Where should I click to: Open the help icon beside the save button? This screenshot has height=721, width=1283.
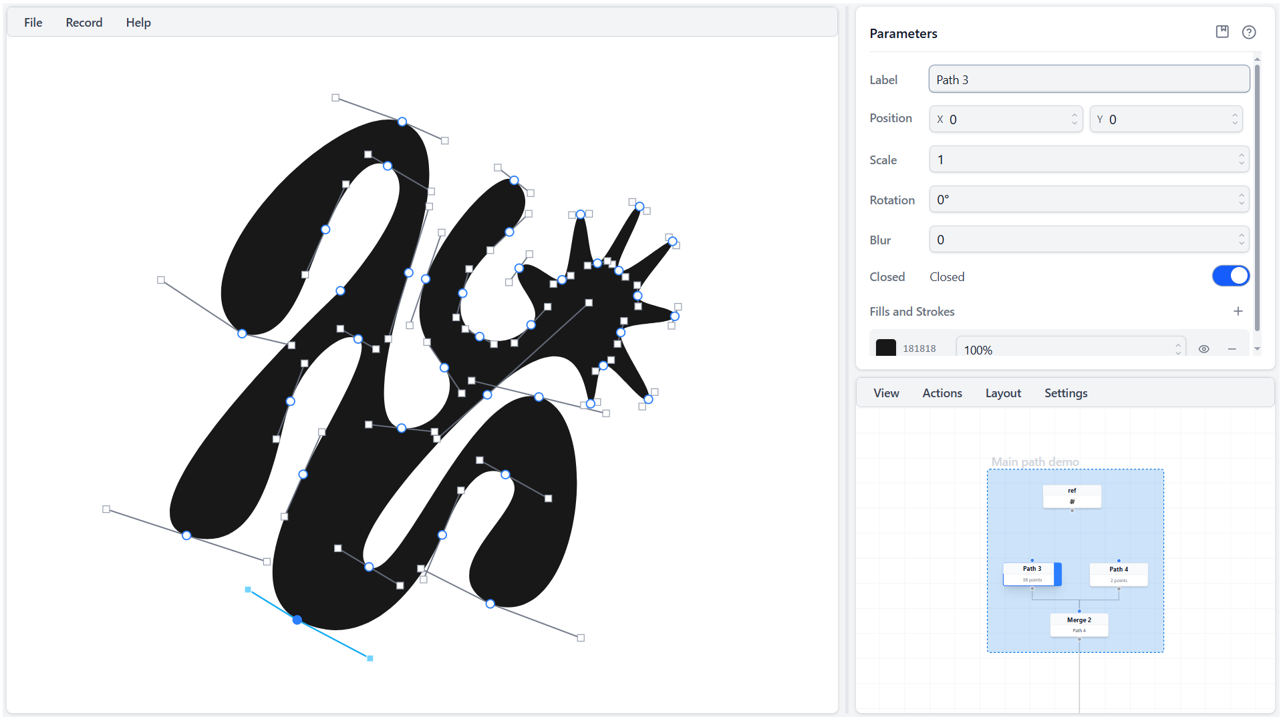(x=1249, y=32)
